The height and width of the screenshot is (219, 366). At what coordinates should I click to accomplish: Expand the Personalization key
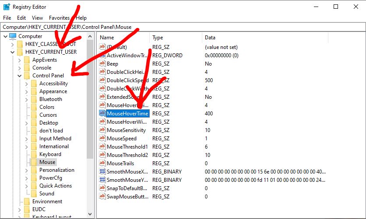tap(26, 170)
